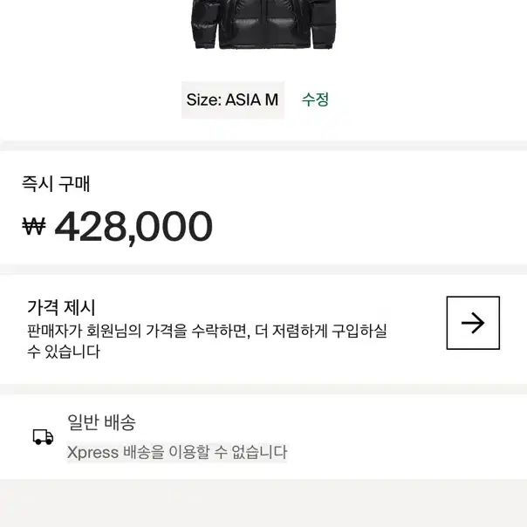The width and height of the screenshot is (527, 527).
Task: Click the 배송 word in 일반 배송
Action: click(x=120, y=422)
